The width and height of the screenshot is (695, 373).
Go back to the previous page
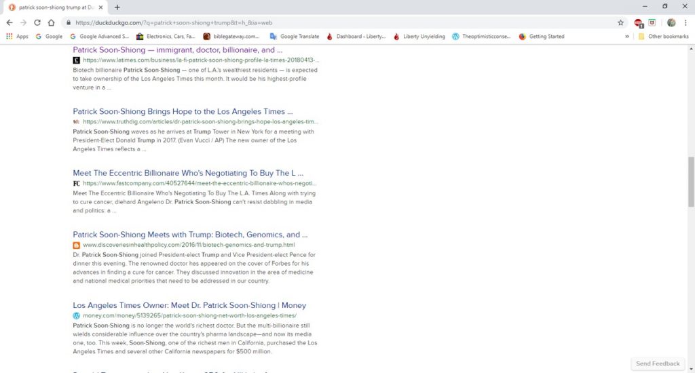click(x=10, y=22)
